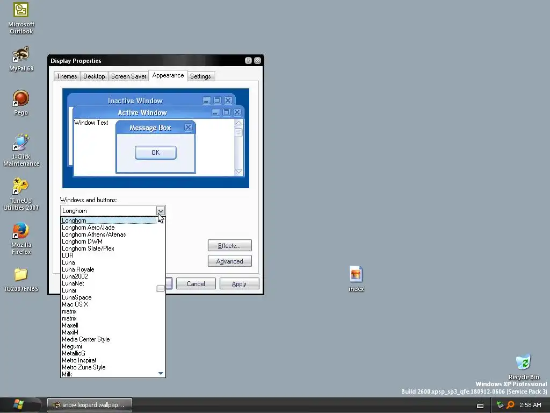This screenshot has height=413, width=550.
Task: Select the Mozilla Firefox desktop icon
Action: coord(21,238)
